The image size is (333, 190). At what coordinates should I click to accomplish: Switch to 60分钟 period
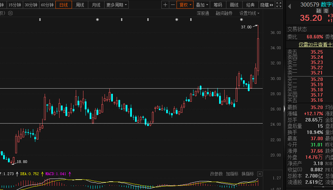tap(47, 5)
